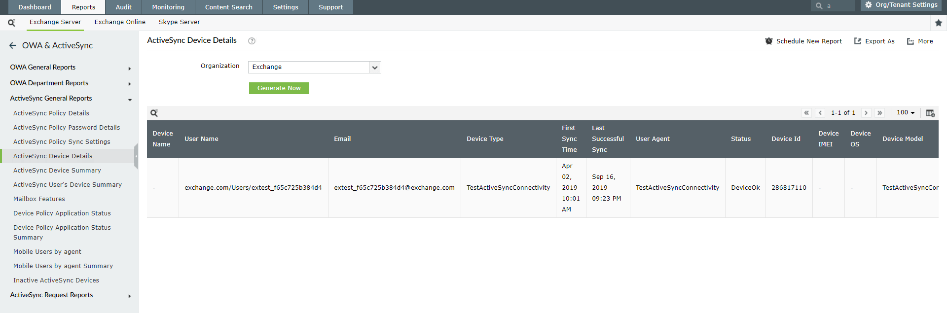947x313 pixels.
Task: Click the favorites star icon
Action: click(x=938, y=23)
